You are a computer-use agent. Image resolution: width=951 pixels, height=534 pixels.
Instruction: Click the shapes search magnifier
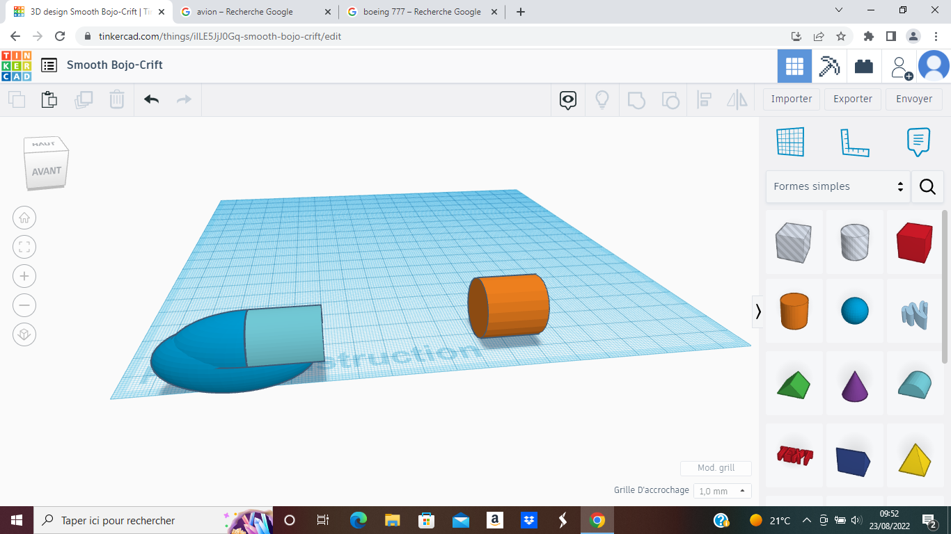(927, 186)
